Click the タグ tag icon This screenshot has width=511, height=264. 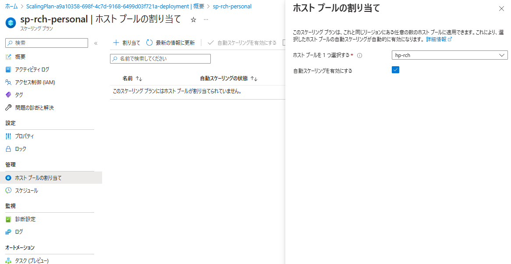(x=8, y=95)
